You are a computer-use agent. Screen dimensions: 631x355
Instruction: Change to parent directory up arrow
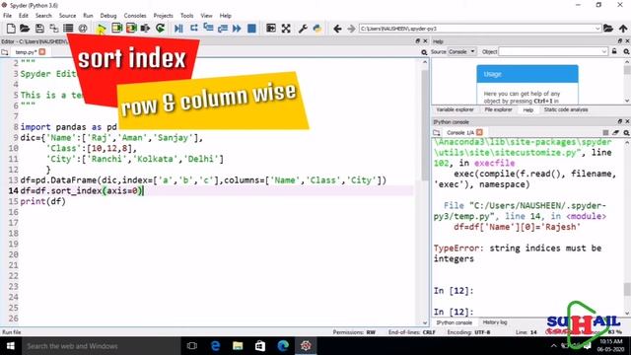pyautogui.click(x=623, y=29)
